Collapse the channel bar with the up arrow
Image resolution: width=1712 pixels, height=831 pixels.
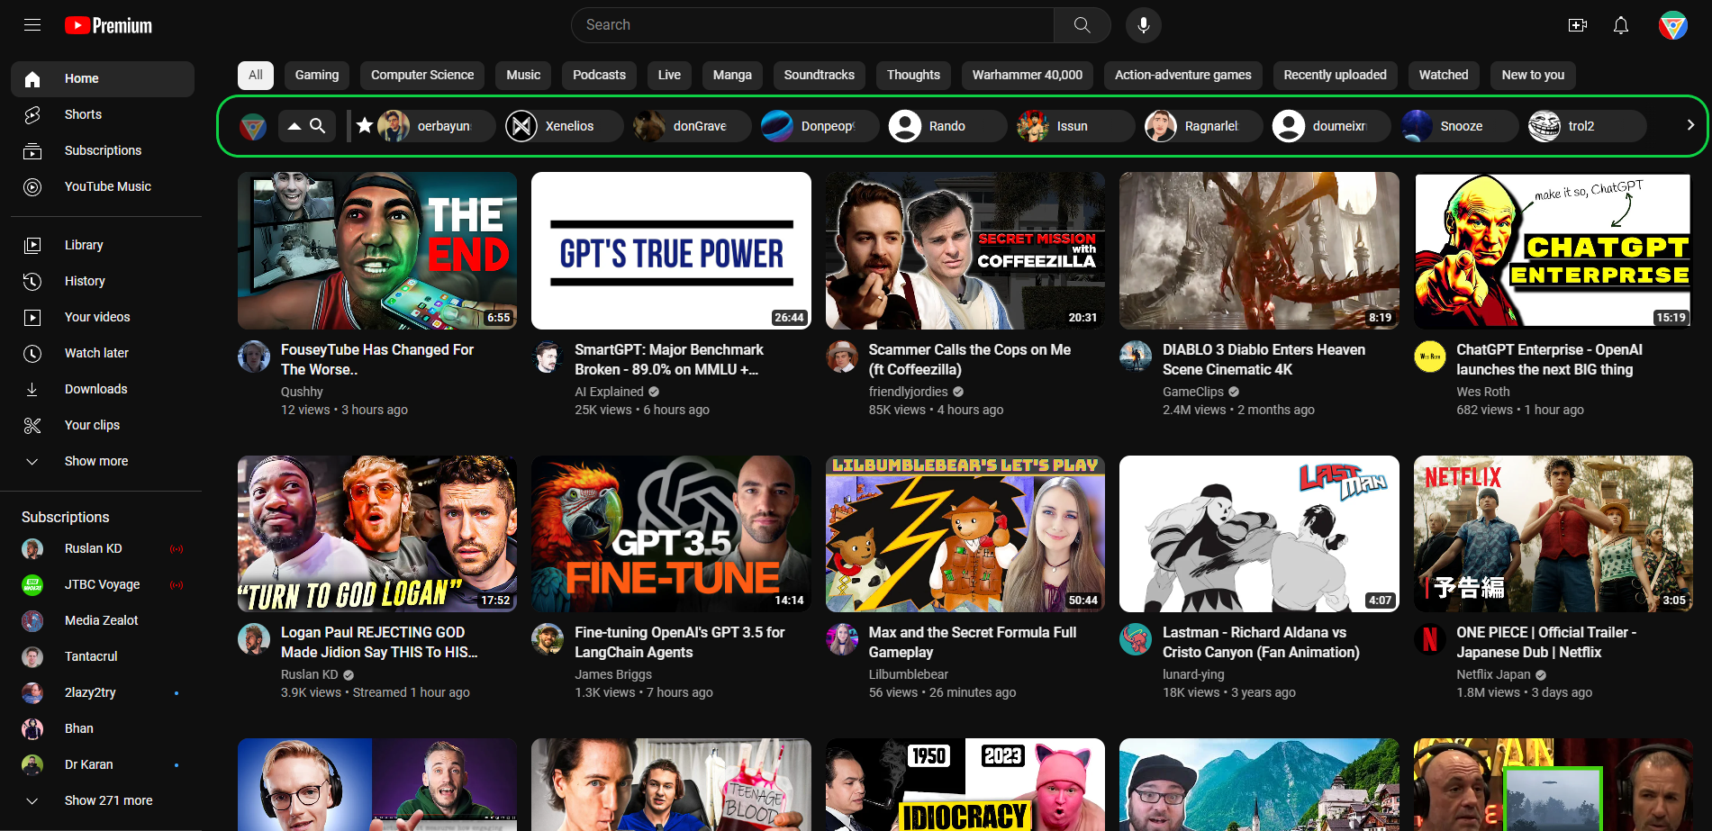294,126
